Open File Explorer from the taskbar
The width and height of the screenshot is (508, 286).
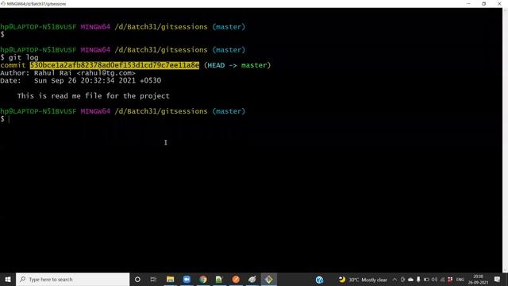[x=170, y=279]
